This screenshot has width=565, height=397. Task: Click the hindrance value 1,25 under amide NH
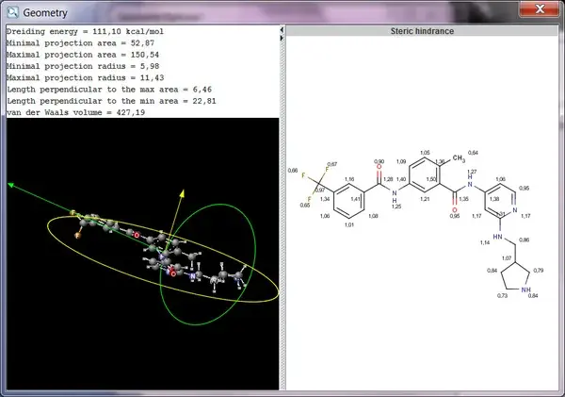click(x=396, y=207)
